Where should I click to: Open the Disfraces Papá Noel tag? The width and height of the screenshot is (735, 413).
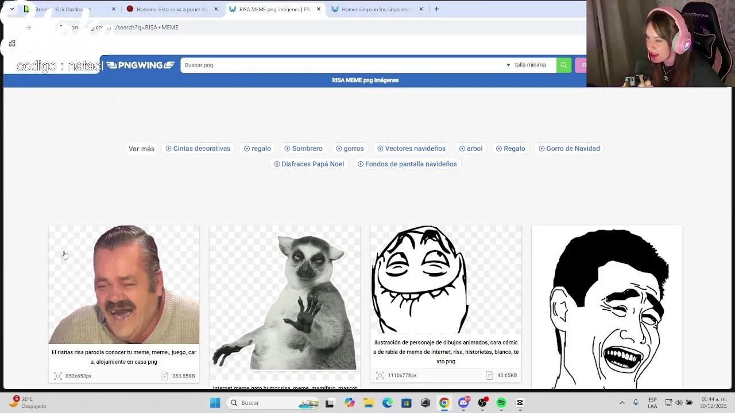(x=309, y=164)
